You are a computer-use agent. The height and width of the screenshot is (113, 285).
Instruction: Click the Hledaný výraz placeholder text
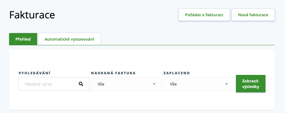(x=38, y=84)
